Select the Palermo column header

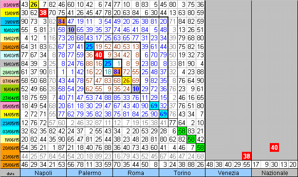(x=90, y=173)
